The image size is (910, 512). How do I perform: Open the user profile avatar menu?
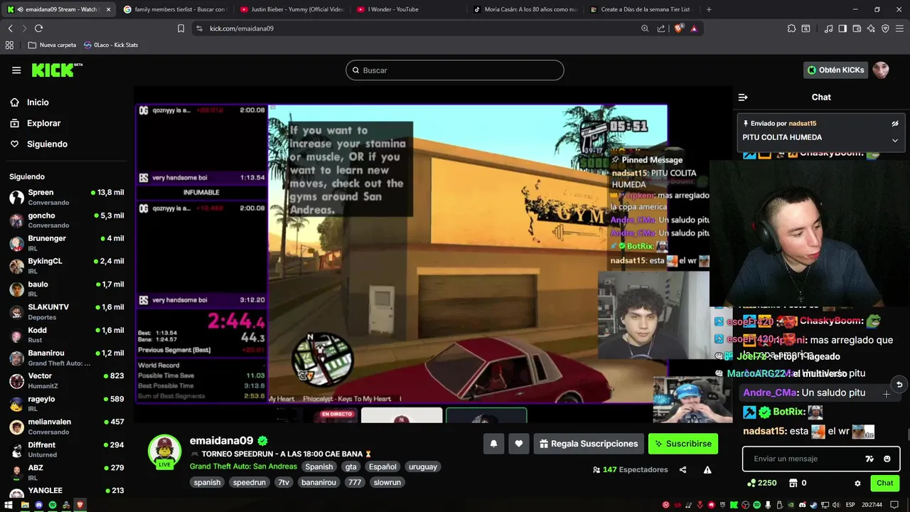pos(881,70)
